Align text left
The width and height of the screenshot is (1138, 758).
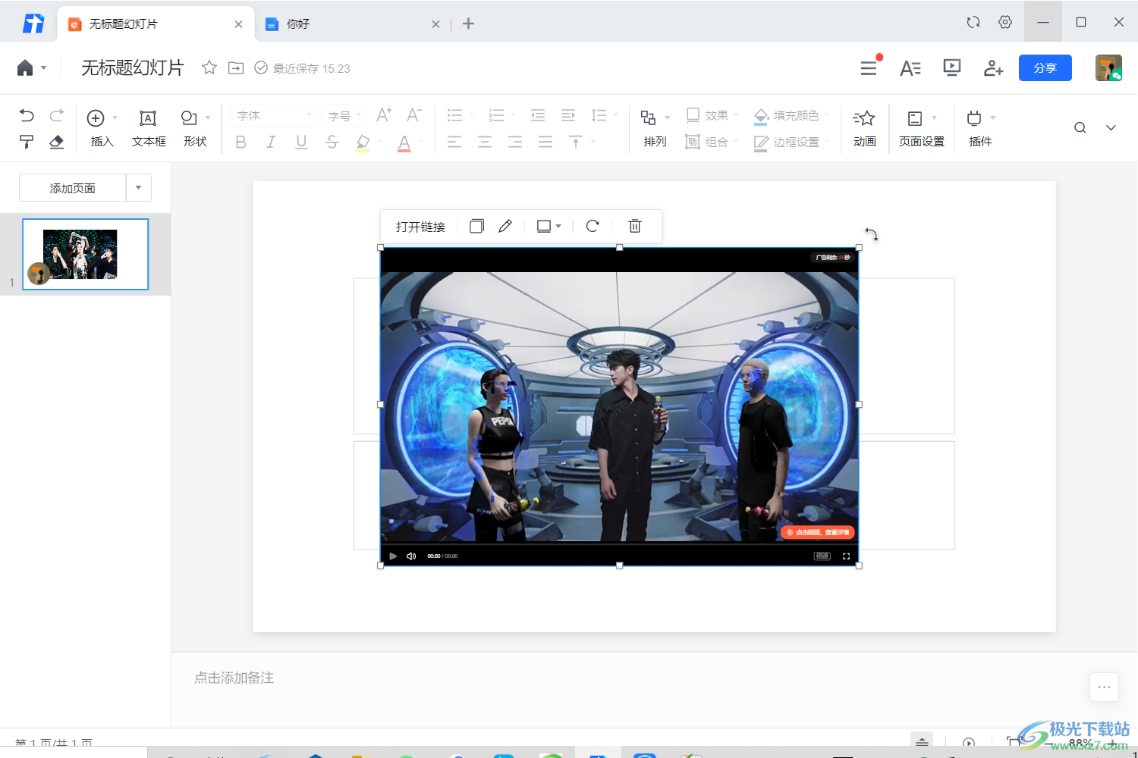point(454,142)
